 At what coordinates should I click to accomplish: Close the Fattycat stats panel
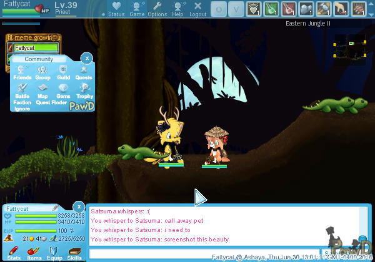point(78,206)
